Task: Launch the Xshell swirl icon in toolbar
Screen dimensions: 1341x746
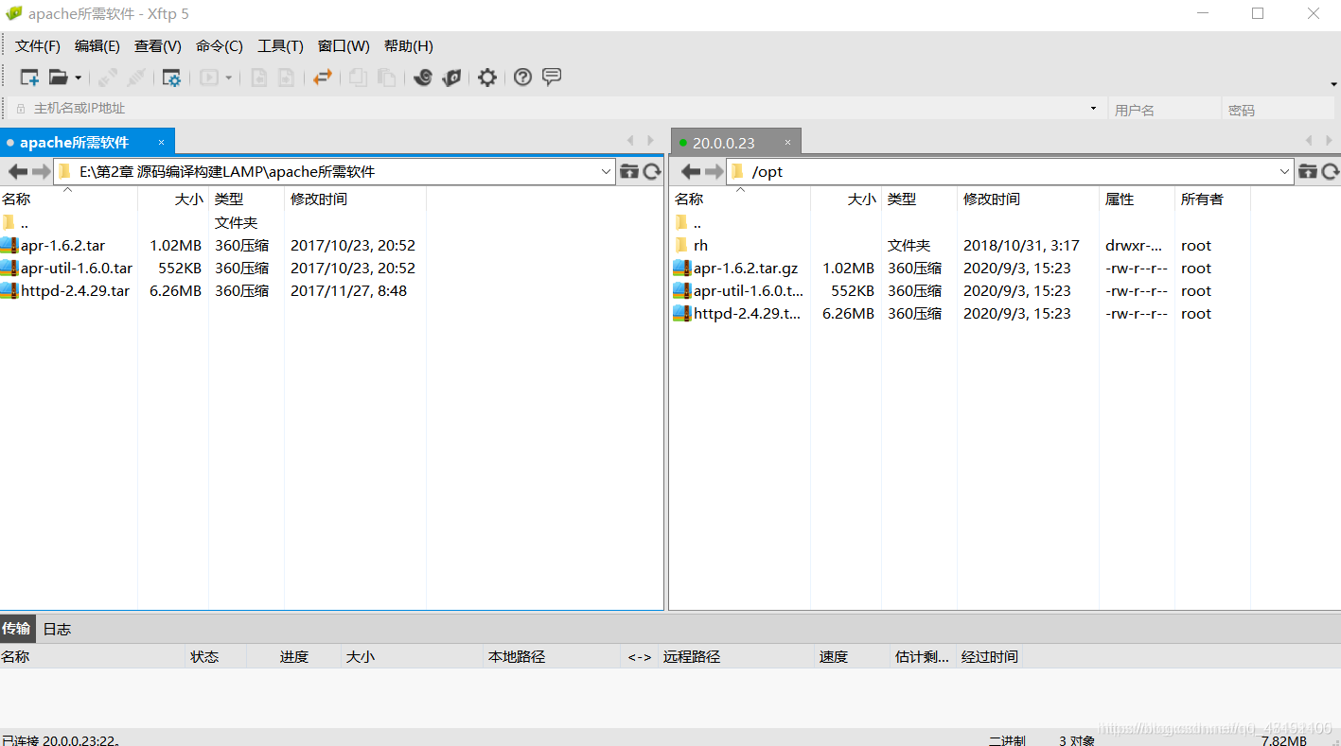Action: click(x=423, y=78)
